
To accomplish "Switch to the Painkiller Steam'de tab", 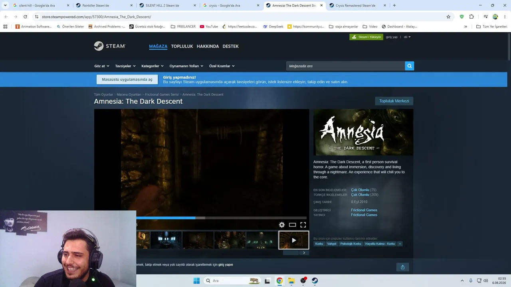I will point(104,6).
